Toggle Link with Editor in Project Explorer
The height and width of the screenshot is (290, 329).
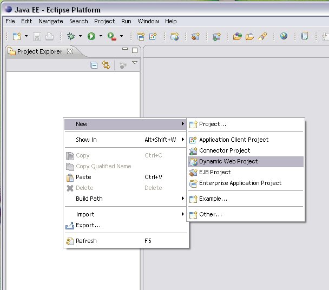pos(106,65)
